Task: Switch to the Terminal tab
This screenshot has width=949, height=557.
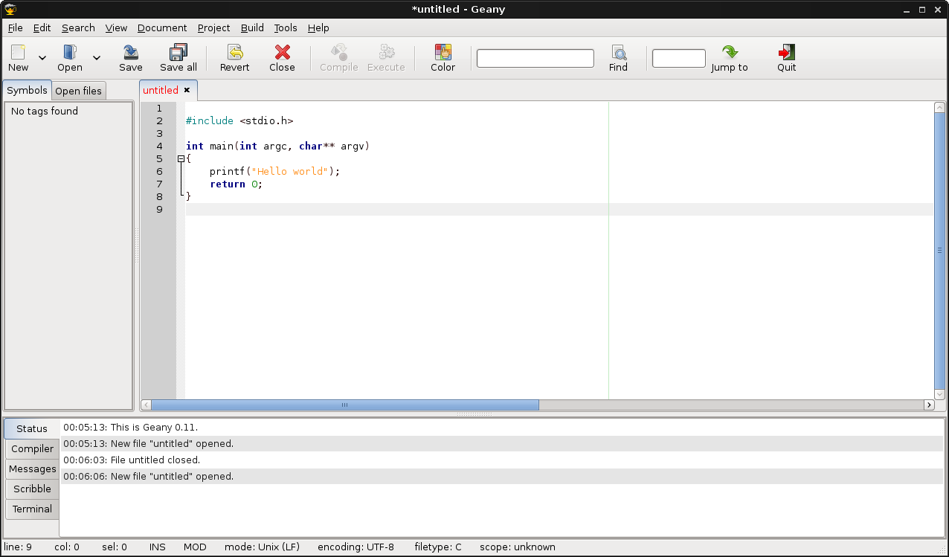Action: coord(32,509)
